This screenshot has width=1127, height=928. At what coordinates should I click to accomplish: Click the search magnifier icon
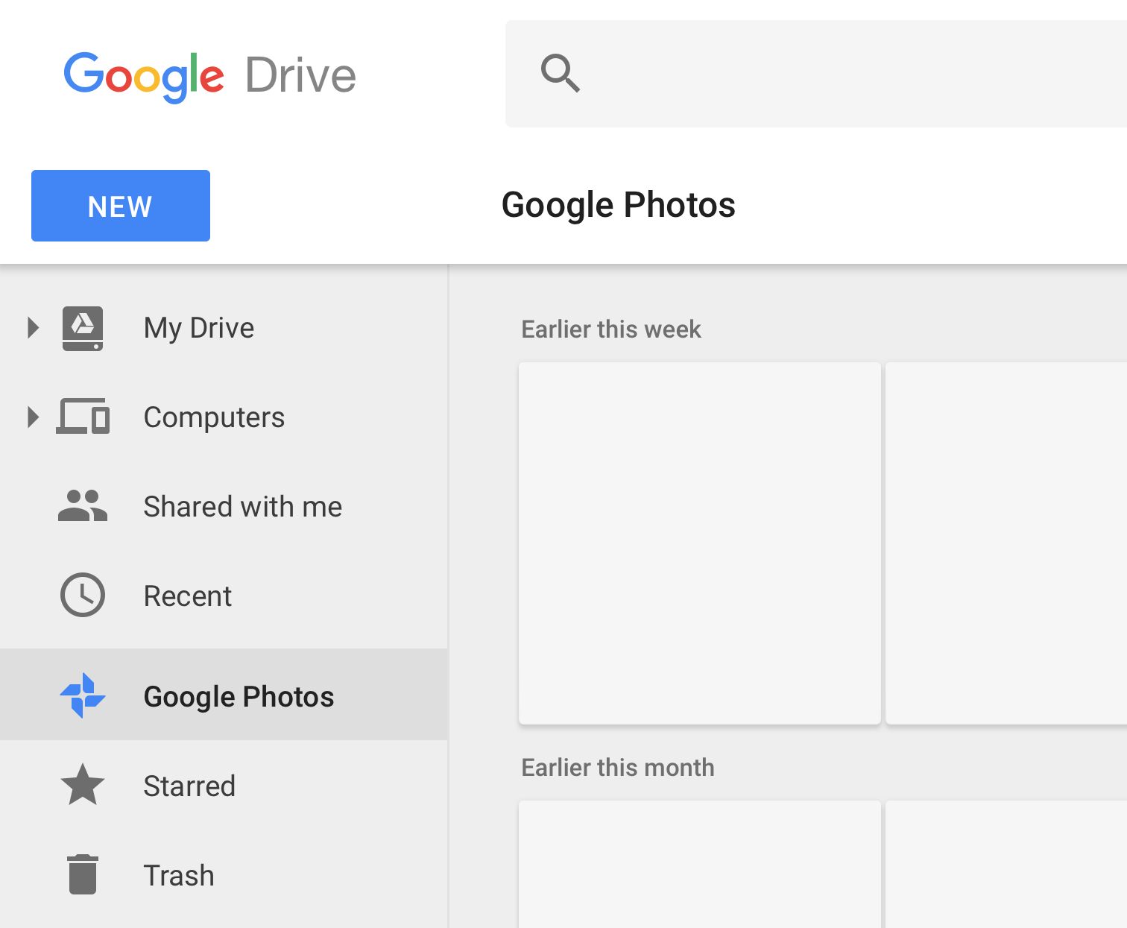click(561, 73)
